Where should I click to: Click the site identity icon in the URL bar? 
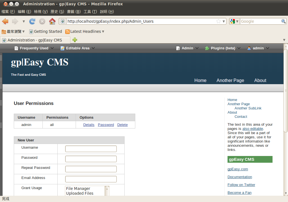point(63,21)
